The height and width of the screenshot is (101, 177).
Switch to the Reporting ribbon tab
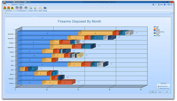click(21, 5)
